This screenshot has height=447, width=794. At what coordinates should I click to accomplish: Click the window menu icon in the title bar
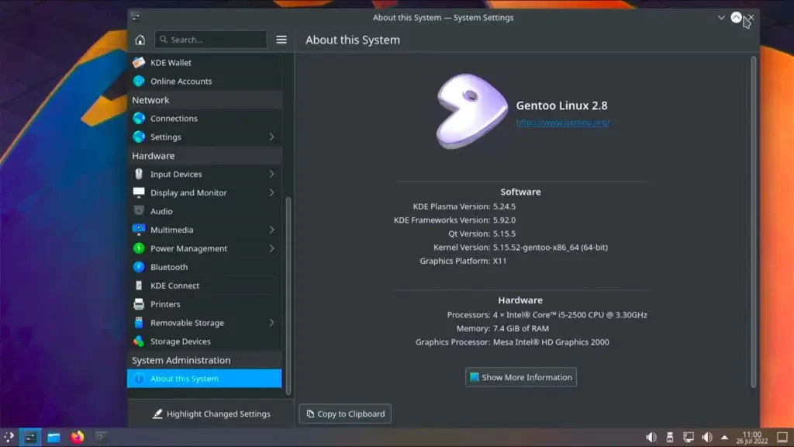click(135, 17)
